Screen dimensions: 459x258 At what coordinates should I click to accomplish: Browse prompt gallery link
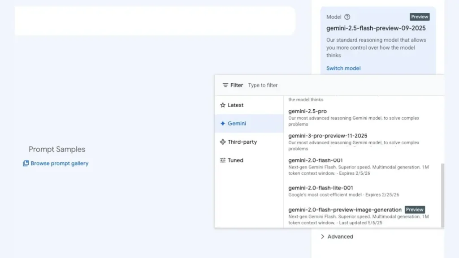(x=60, y=163)
